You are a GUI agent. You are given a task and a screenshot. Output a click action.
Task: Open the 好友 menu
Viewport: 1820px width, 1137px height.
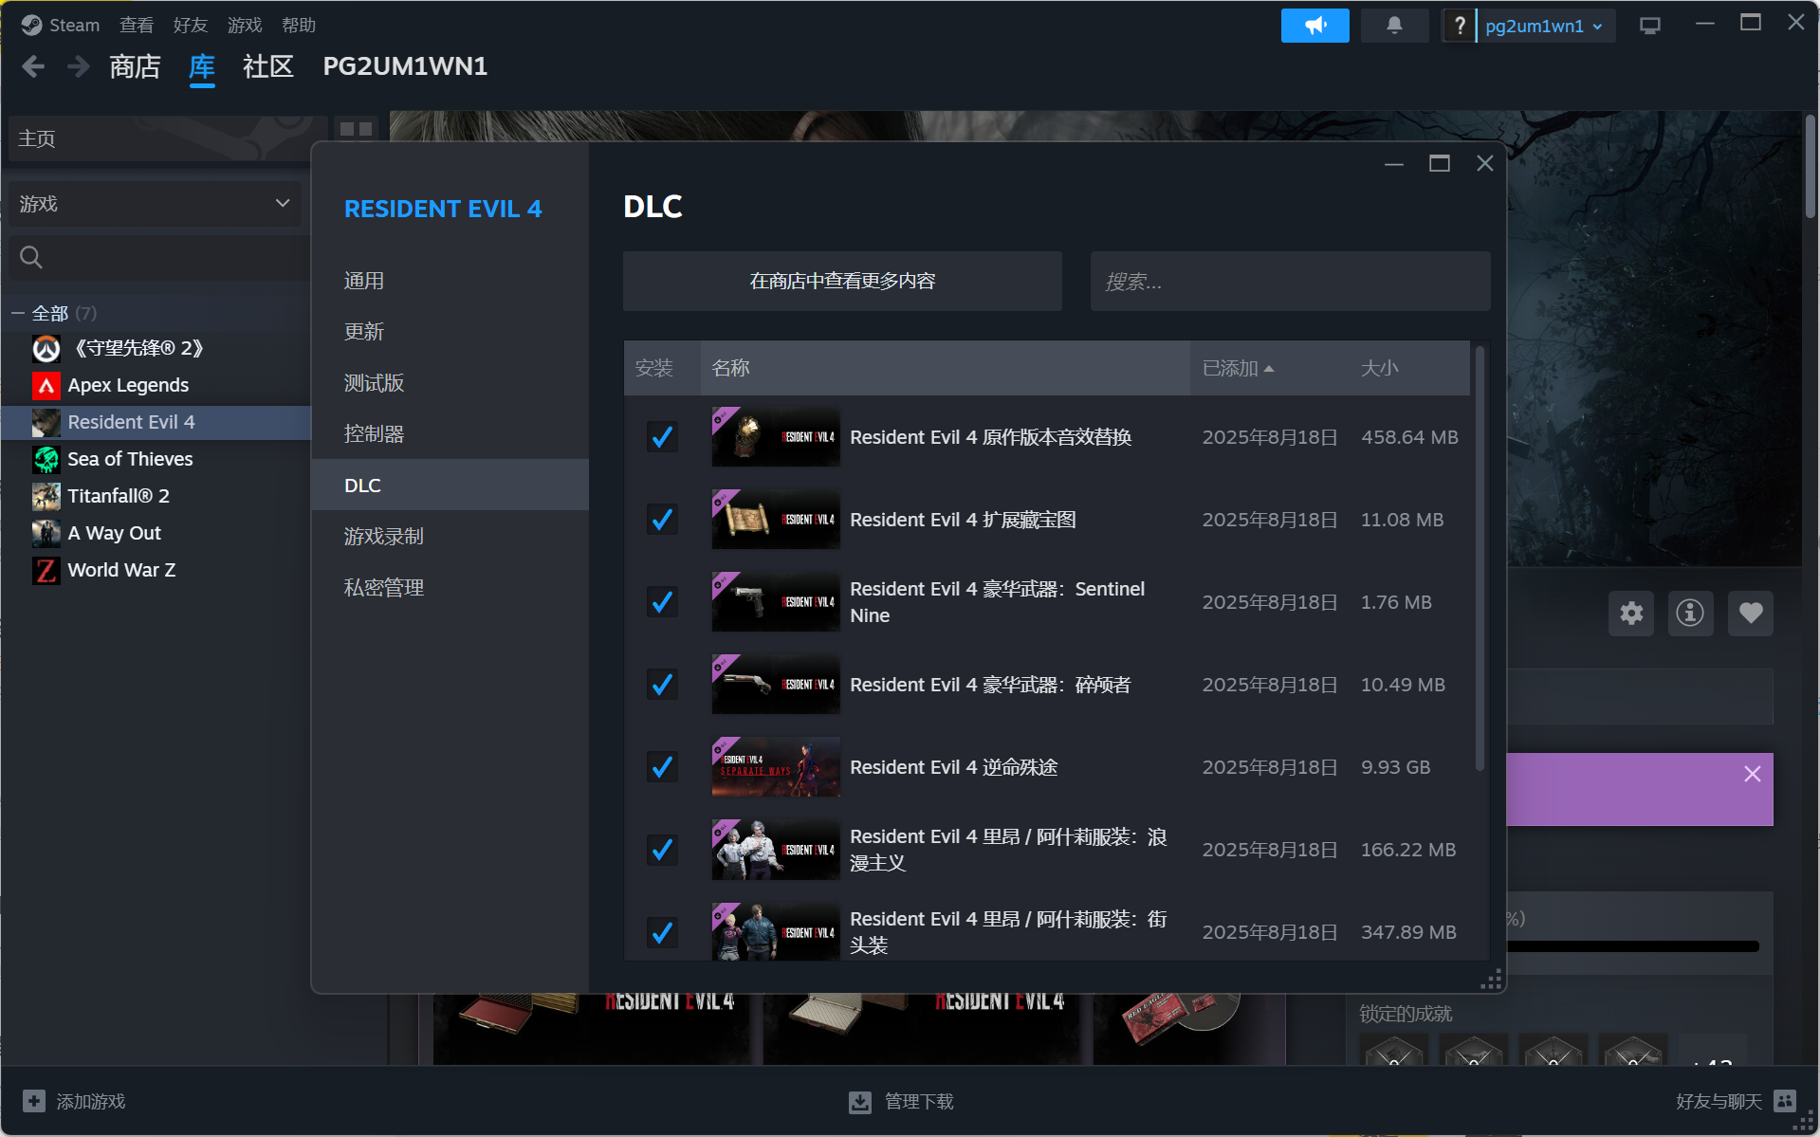pyautogui.click(x=191, y=25)
